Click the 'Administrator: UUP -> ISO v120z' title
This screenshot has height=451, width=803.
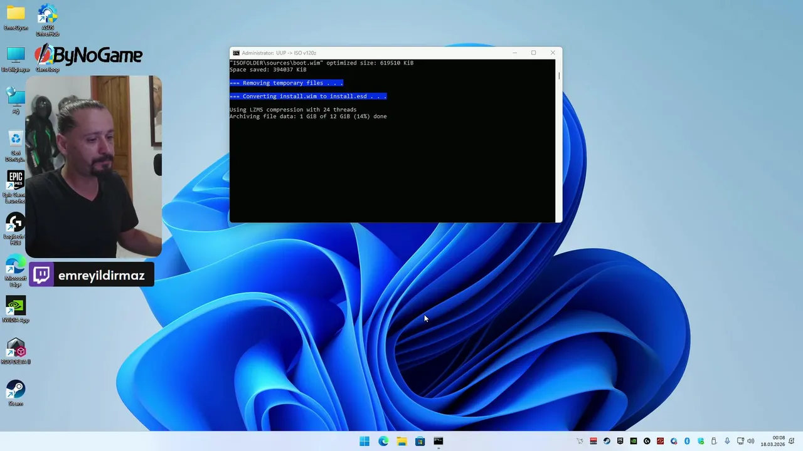[x=279, y=53]
